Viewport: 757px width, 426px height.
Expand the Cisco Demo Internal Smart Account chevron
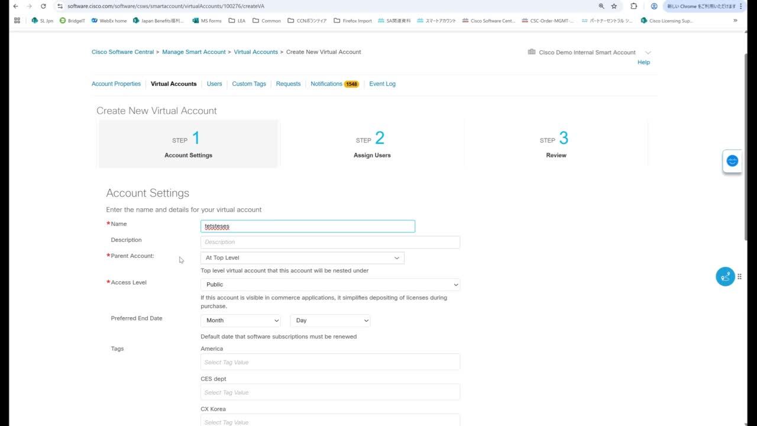(648, 53)
